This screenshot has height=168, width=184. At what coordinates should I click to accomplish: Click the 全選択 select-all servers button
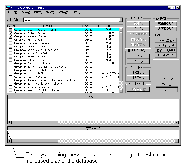(x=138, y=73)
